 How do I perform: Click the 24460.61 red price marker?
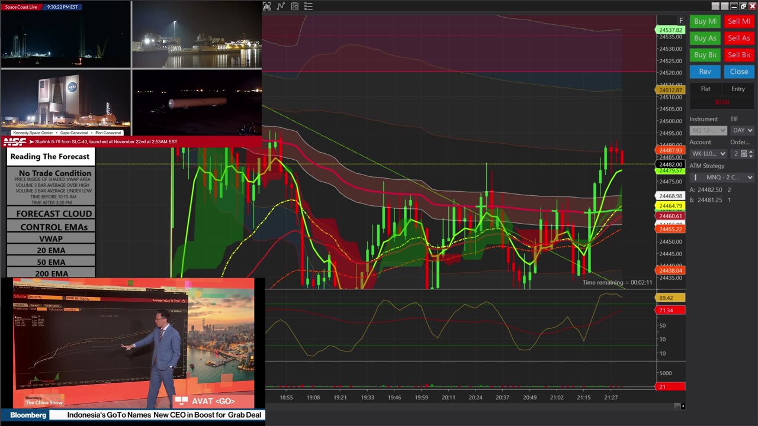(670, 216)
